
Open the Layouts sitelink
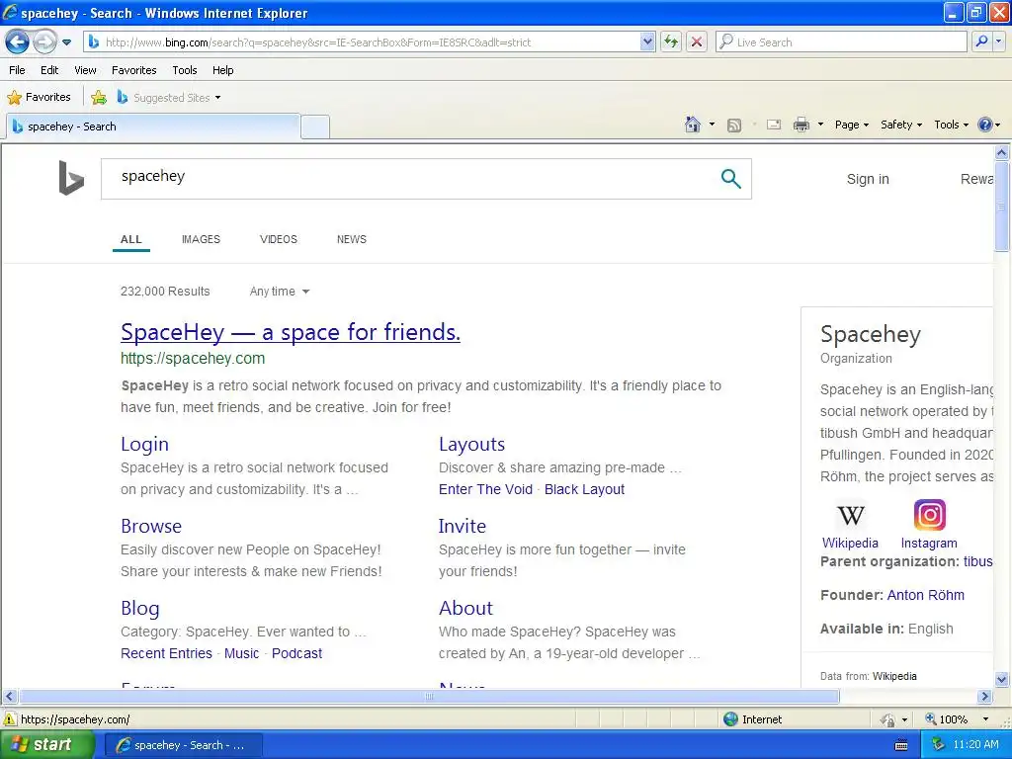471,444
